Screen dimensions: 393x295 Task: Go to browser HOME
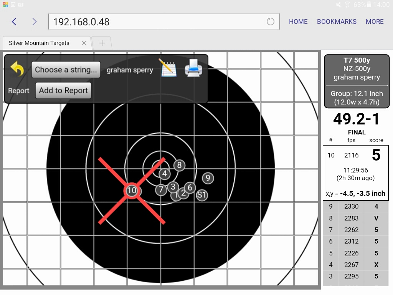tap(298, 22)
